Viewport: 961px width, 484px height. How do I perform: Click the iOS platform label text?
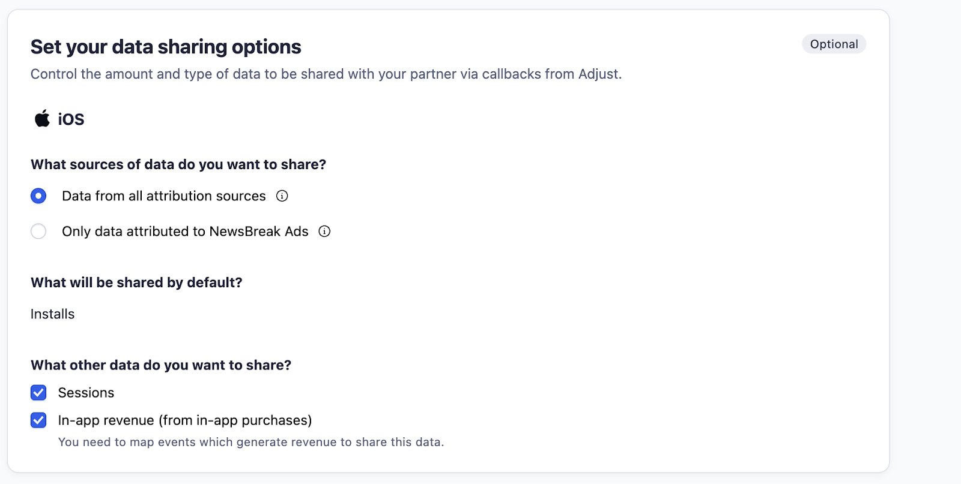[71, 119]
